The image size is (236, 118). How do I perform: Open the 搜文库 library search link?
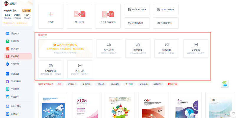click(173, 84)
